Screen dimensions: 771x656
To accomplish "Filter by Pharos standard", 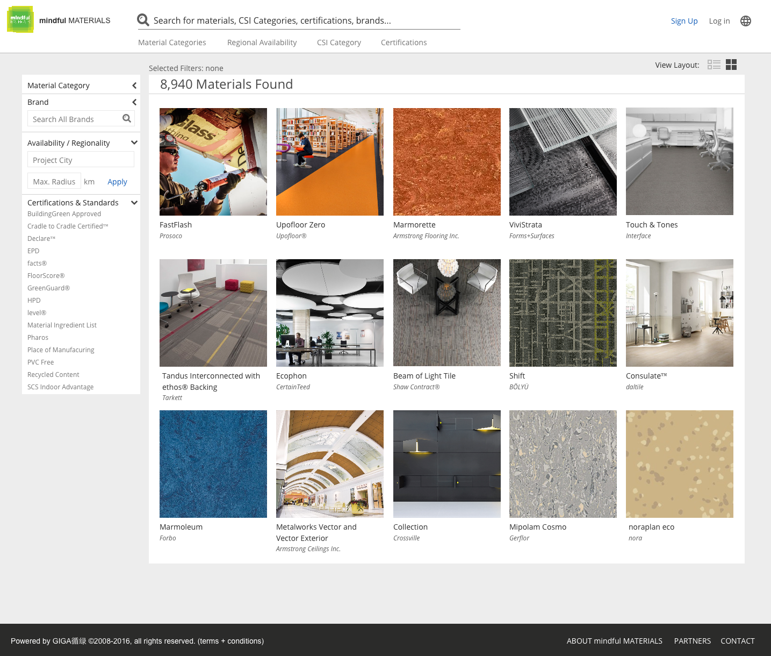I will coord(38,338).
